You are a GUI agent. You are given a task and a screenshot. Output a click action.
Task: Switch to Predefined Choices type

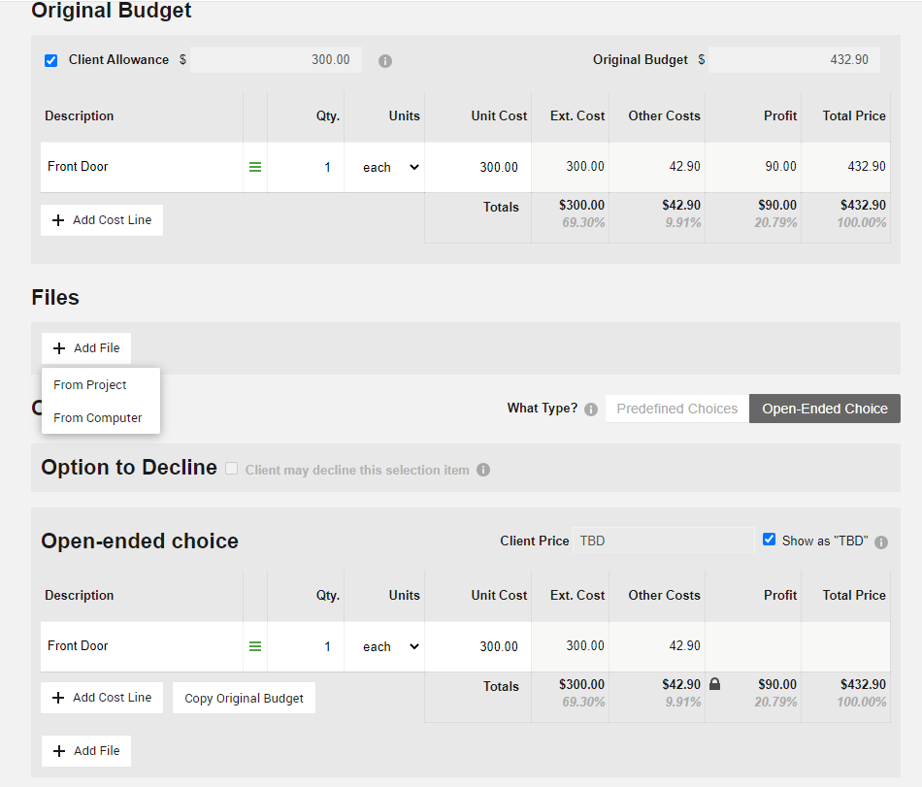coord(677,409)
